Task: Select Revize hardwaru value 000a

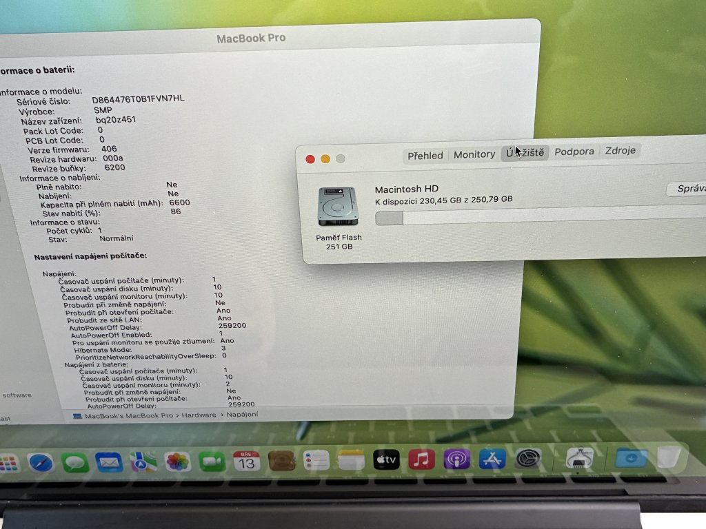Action: click(112, 158)
